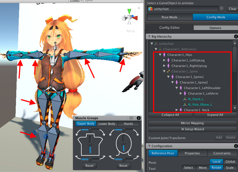Expand Character1_LeftArm node
The image size is (238, 172).
pyautogui.click(x=181, y=93)
